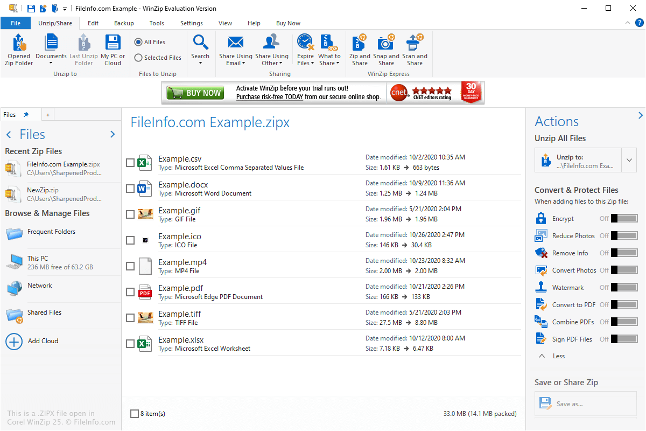Select the Example.pdf checkbox
This screenshot has height=431, width=646.
tap(130, 291)
